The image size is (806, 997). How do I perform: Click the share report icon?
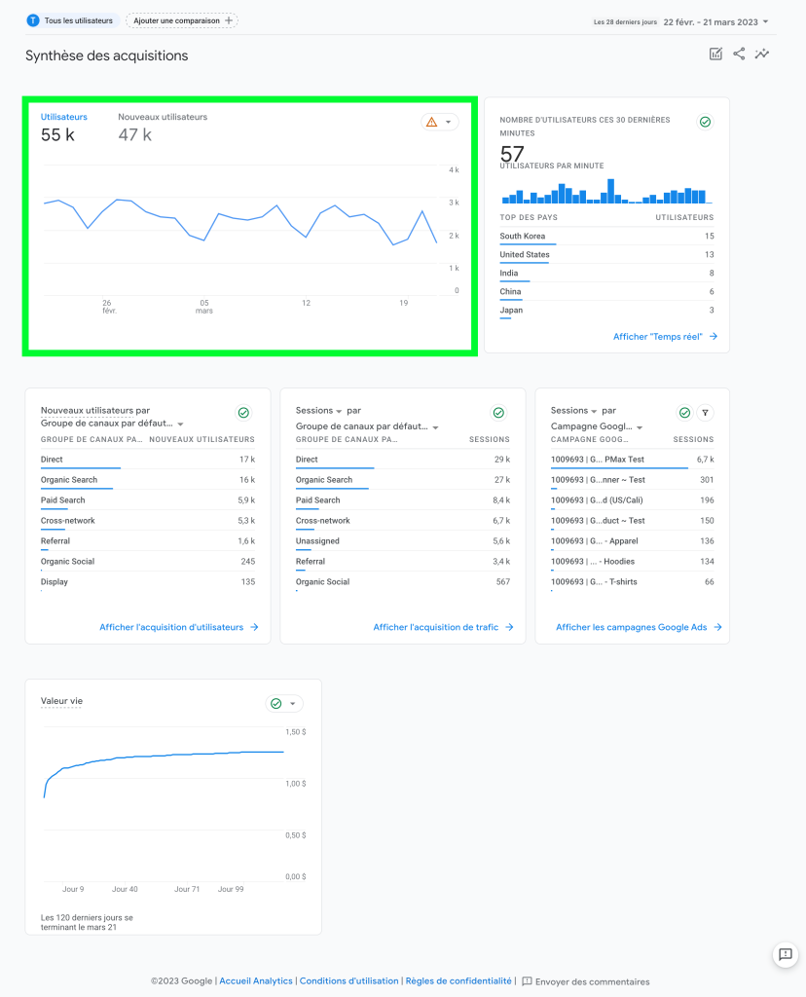[x=741, y=55]
